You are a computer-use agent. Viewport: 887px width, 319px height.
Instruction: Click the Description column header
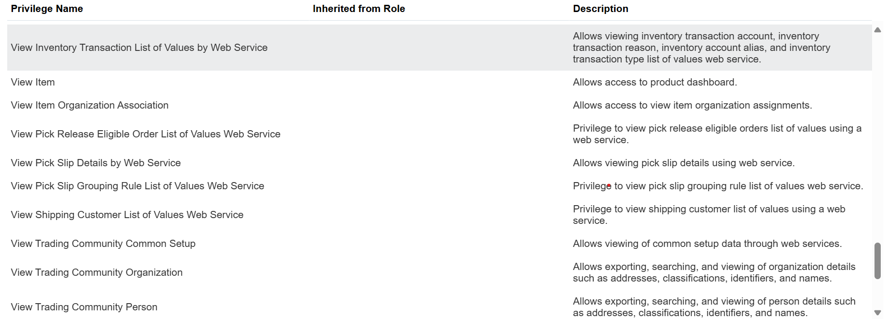click(601, 9)
